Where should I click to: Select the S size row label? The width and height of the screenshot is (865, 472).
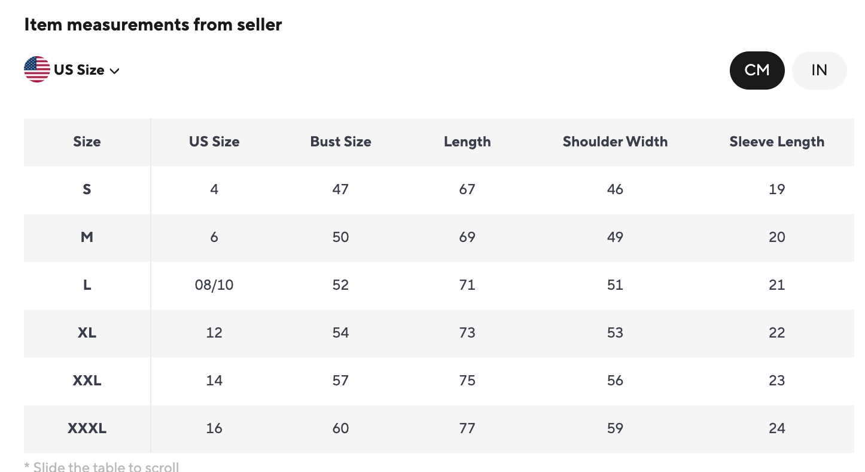[87, 189]
